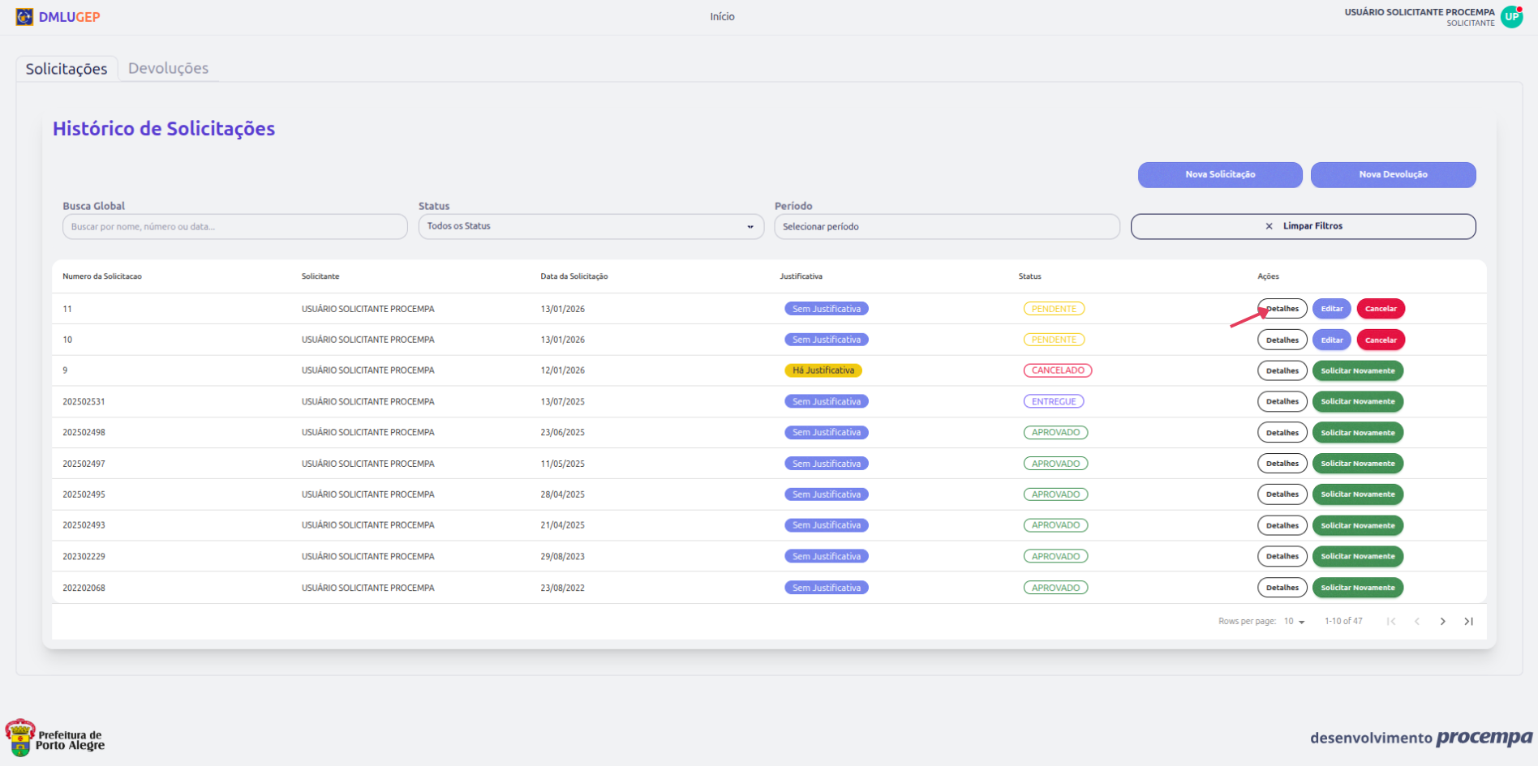
Task: Click the procempa logo in footer
Action: [x=1484, y=738]
